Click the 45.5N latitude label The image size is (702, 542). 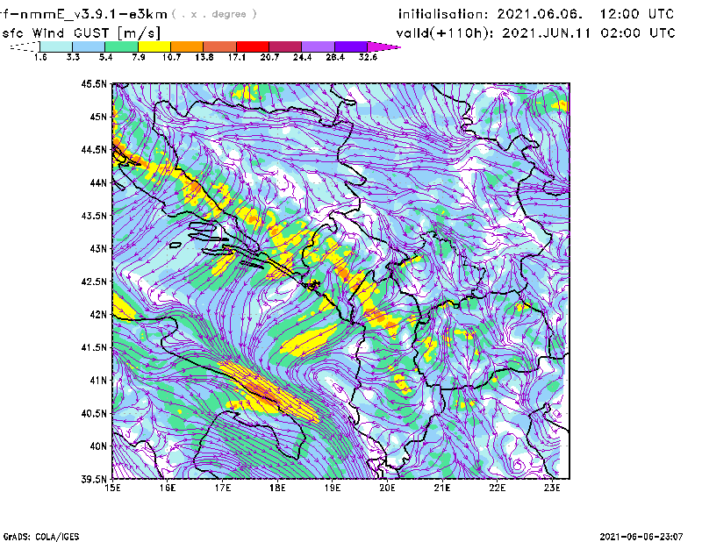click(94, 83)
